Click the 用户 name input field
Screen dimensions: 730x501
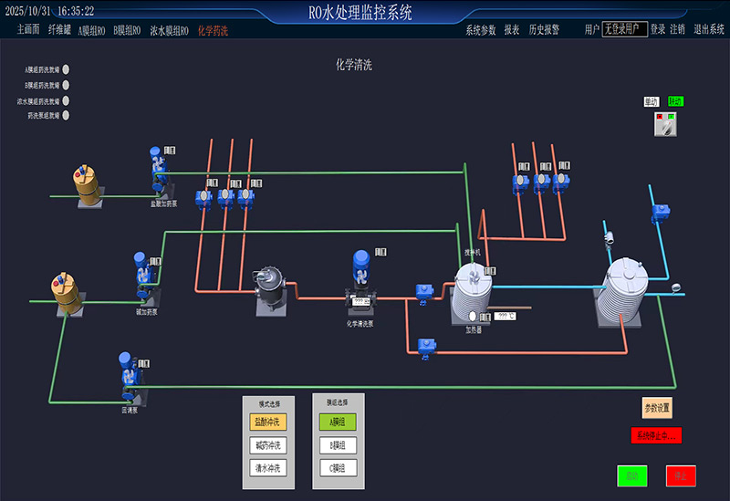624,30
